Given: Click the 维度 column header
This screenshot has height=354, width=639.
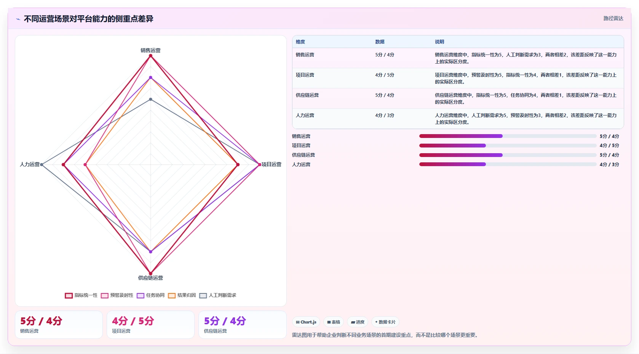Looking at the screenshot, I should click(300, 42).
